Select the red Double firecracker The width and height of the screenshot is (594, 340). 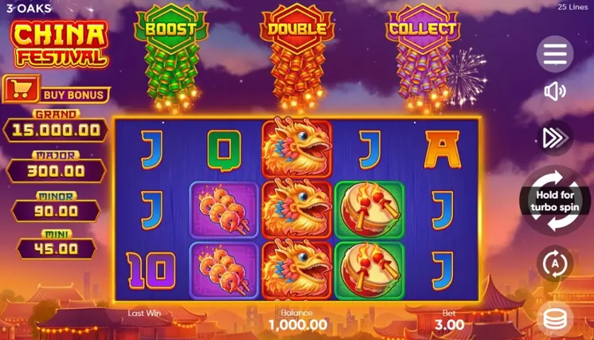(x=297, y=57)
